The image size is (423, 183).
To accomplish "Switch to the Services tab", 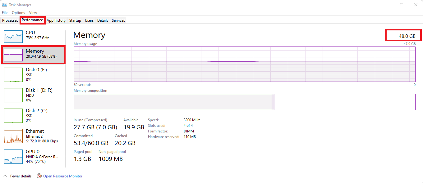I will (118, 20).
